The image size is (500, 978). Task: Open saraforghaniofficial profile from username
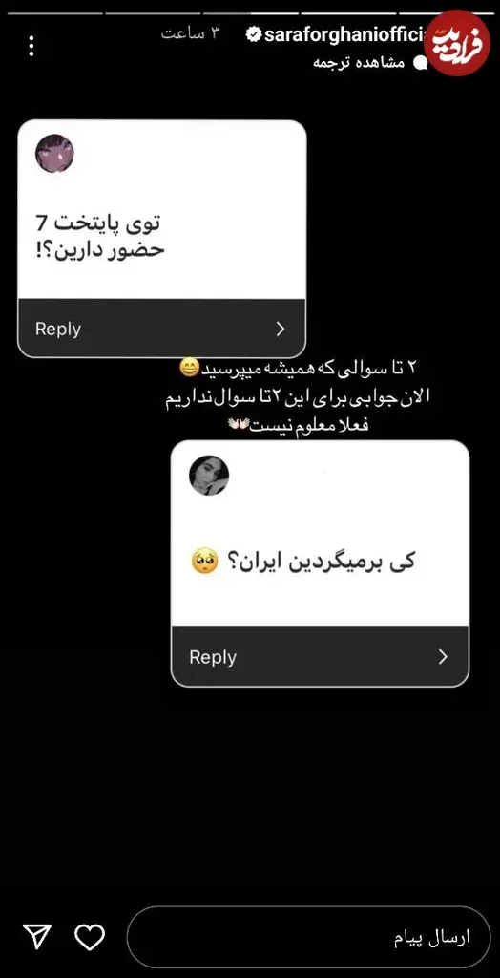click(344, 35)
